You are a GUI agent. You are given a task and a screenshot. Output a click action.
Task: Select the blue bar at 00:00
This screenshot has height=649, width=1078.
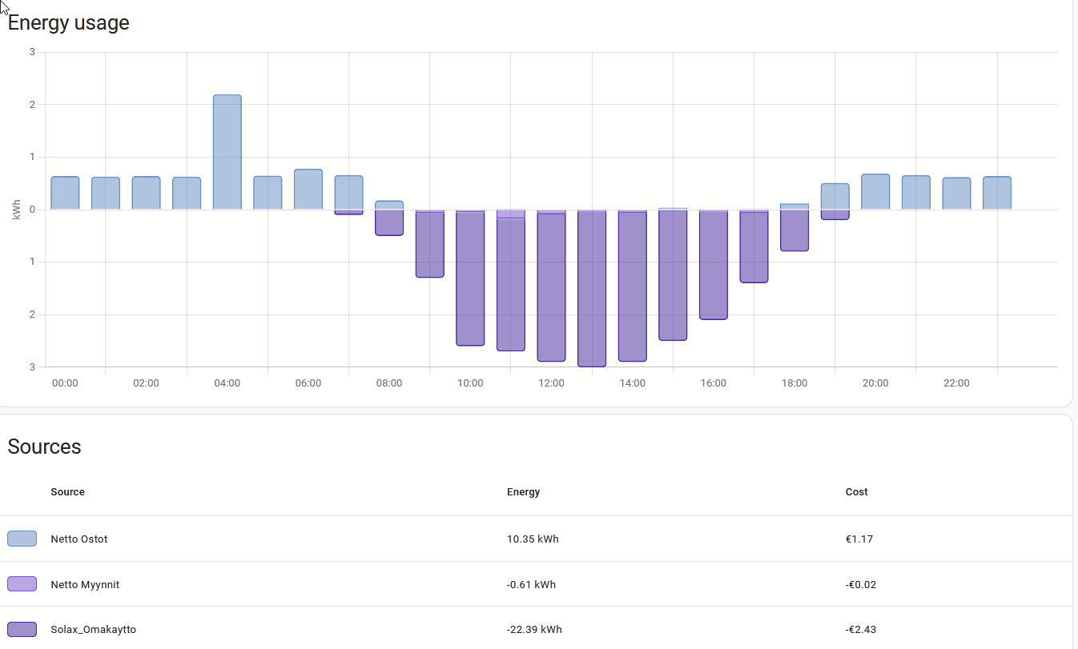coord(65,193)
